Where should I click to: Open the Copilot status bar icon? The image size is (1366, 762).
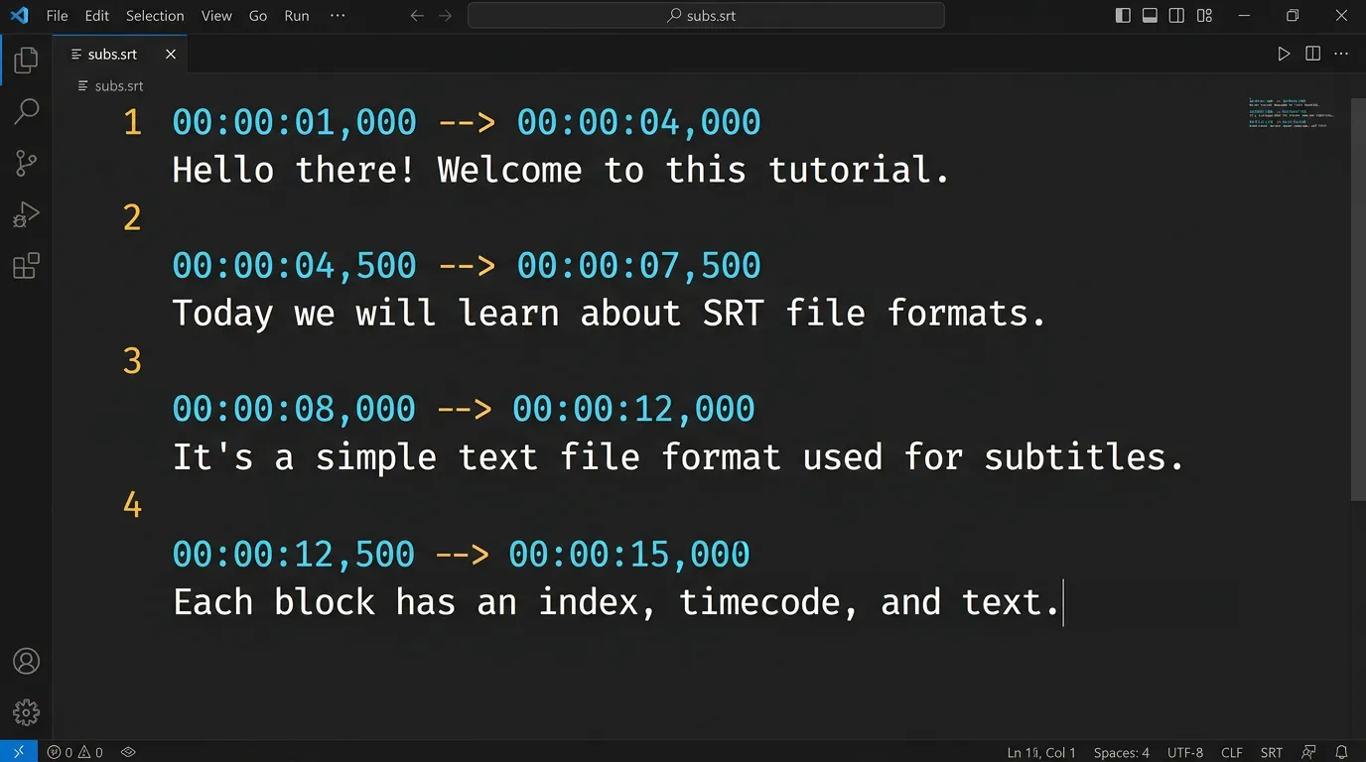pyautogui.click(x=1308, y=752)
